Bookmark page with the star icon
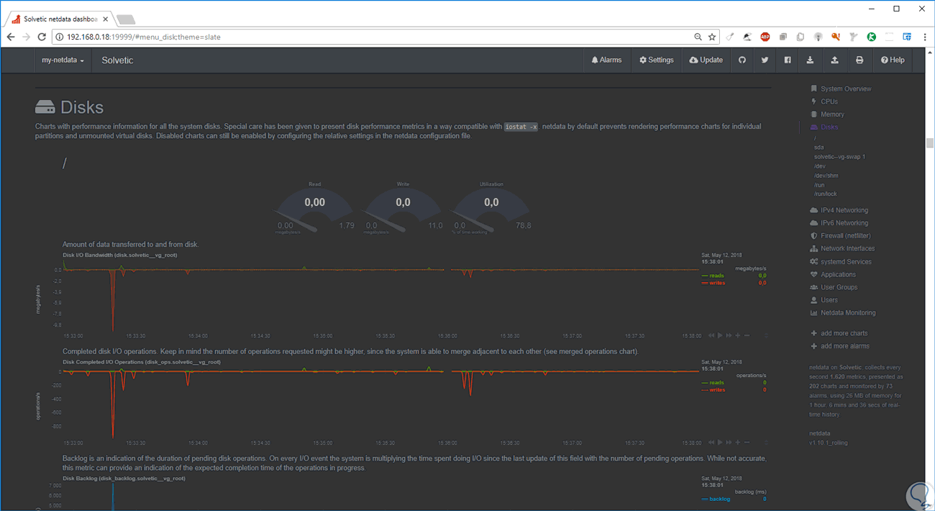The image size is (935, 511). [712, 37]
